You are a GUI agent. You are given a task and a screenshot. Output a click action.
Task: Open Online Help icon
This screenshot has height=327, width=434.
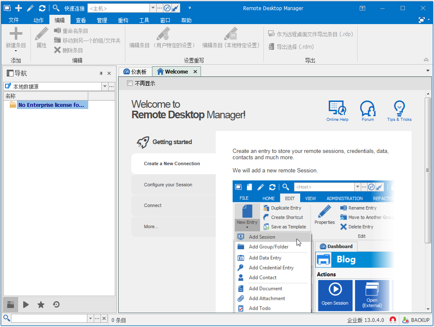point(337,109)
